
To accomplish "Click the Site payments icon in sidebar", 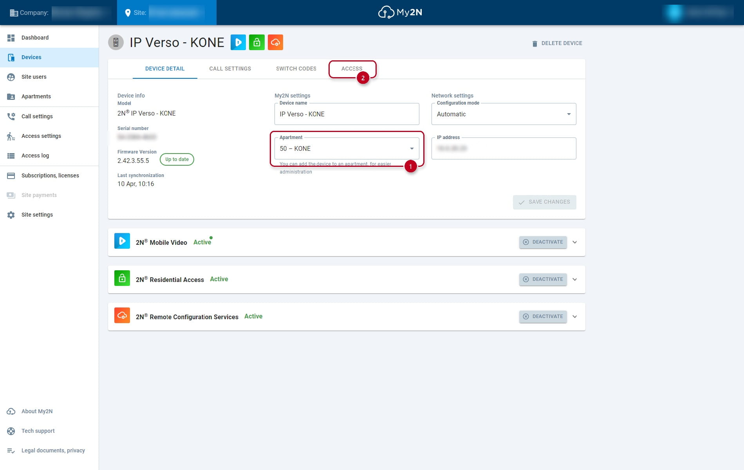I will coord(11,195).
